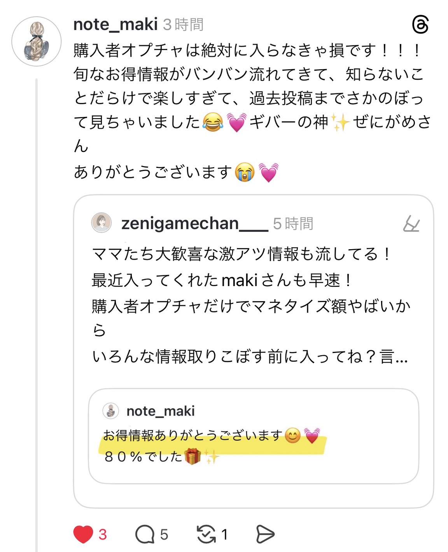Repost using the circular arrows icon
448x552 pixels.
(x=206, y=535)
